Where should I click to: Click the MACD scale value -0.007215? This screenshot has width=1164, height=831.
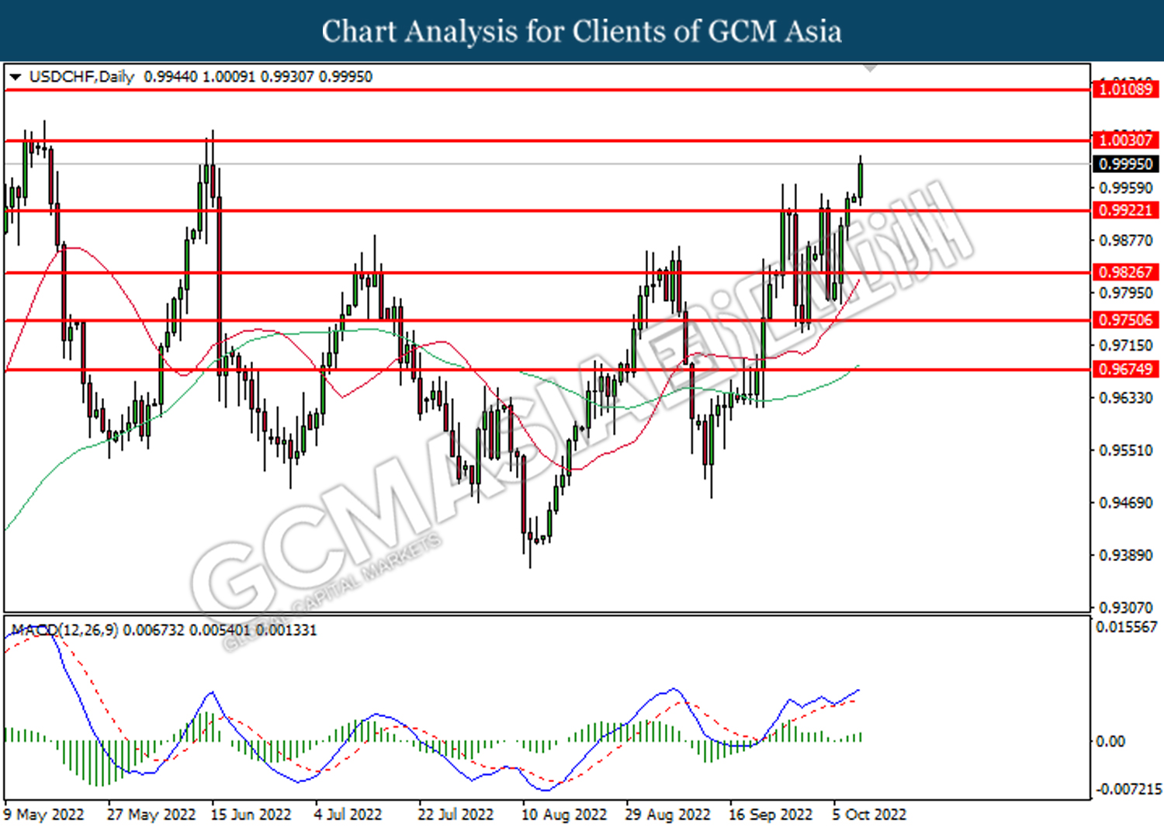point(1128,789)
